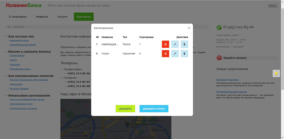Click the red question mark icon

pyautogui.click(x=219, y=58)
